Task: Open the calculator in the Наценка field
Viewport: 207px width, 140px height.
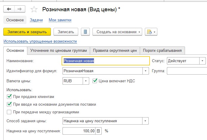Action: (x=98, y=131)
